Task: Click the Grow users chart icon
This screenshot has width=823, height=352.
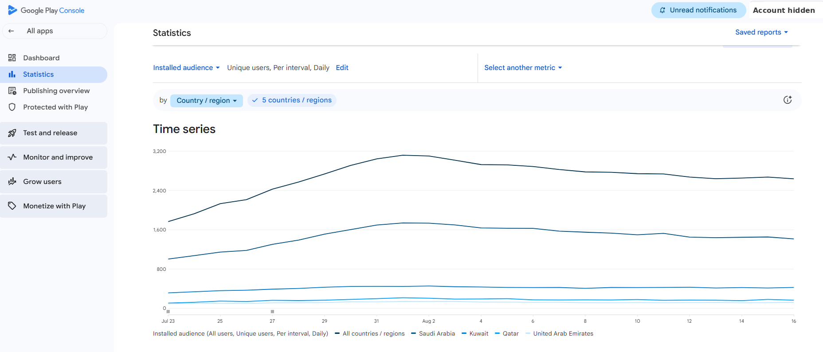Action: [x=12, y=181]
